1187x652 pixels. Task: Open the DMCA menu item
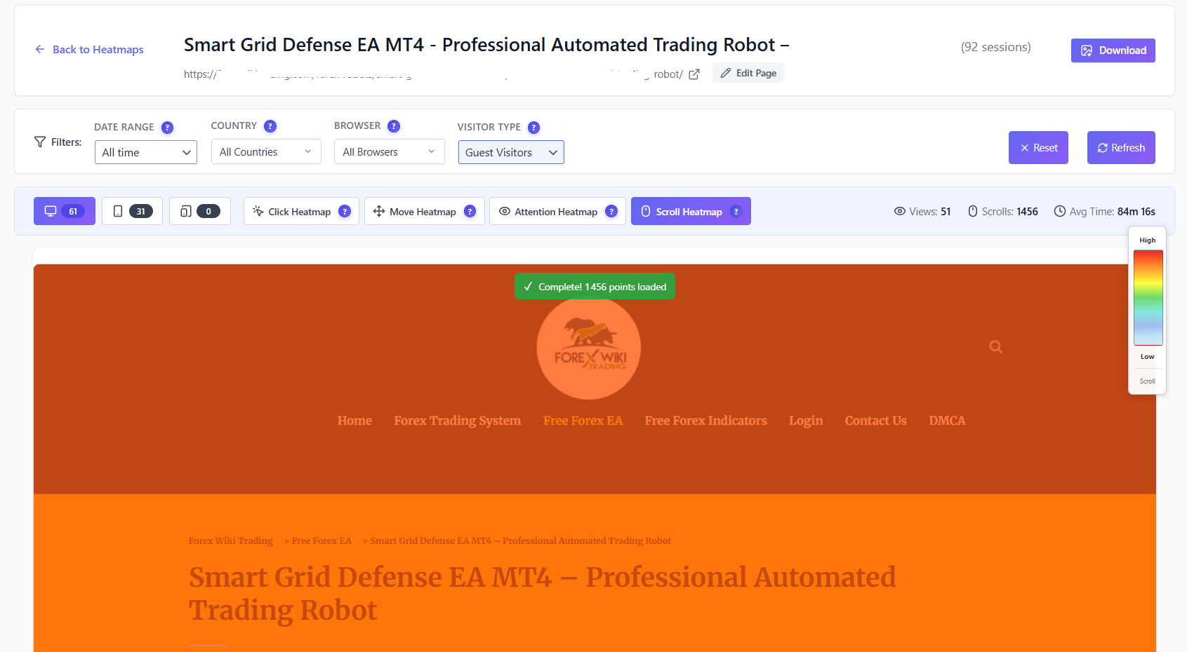coord(947,421)
